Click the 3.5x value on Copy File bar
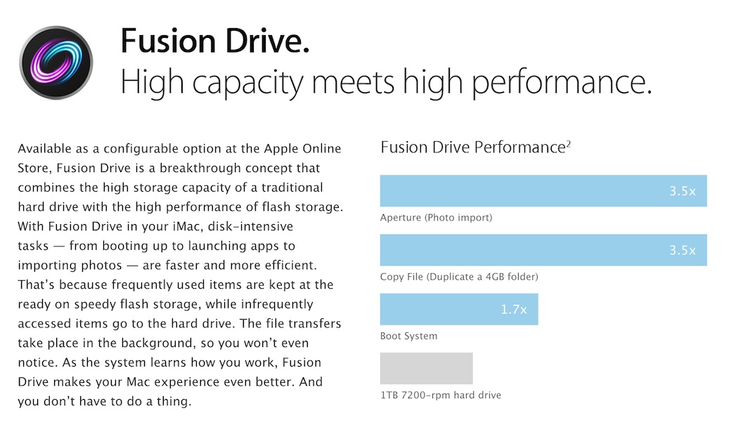Viewport: 731px width, 425px height. coord(683,250)
